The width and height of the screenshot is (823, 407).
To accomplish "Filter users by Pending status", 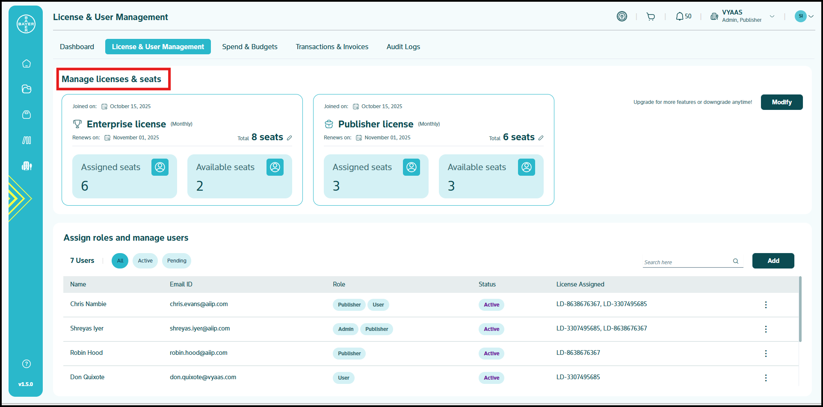I will pyautogui.click(x=177, y=261).
